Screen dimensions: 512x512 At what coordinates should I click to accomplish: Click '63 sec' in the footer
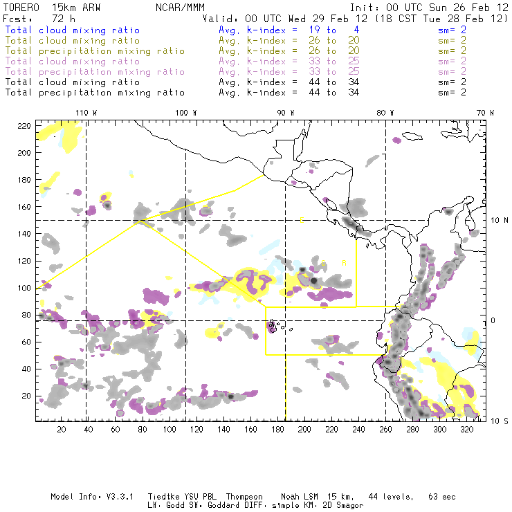(442, 497)
